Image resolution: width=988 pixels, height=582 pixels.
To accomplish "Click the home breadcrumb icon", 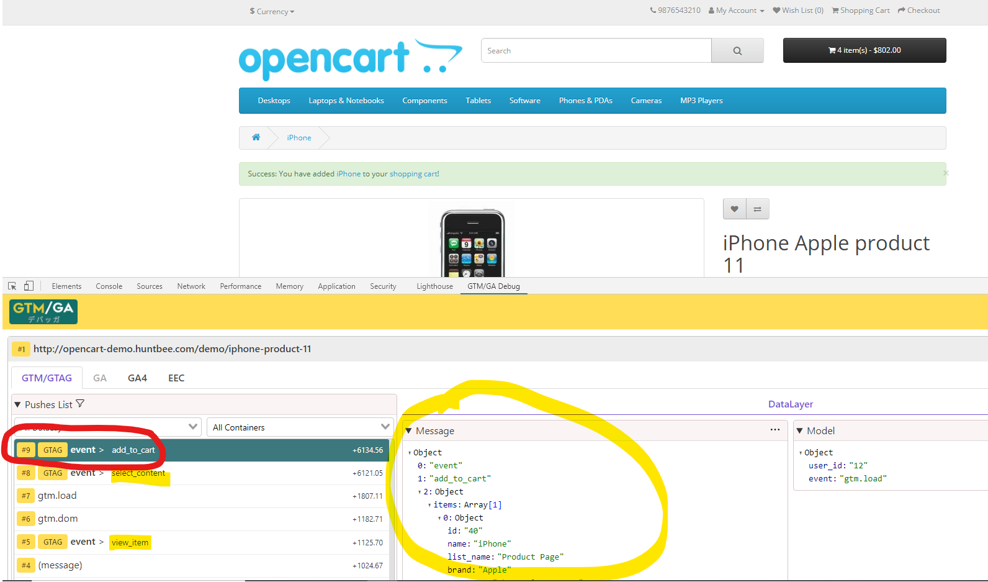I will (x=256, y=137).
